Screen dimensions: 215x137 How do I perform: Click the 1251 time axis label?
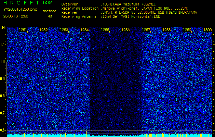tap(23, 30)
